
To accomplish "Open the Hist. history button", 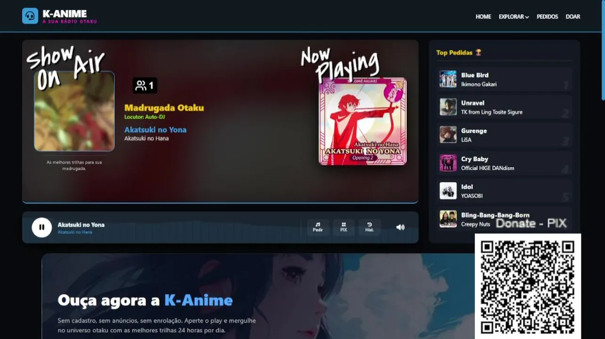I will (x=369, y=227).
